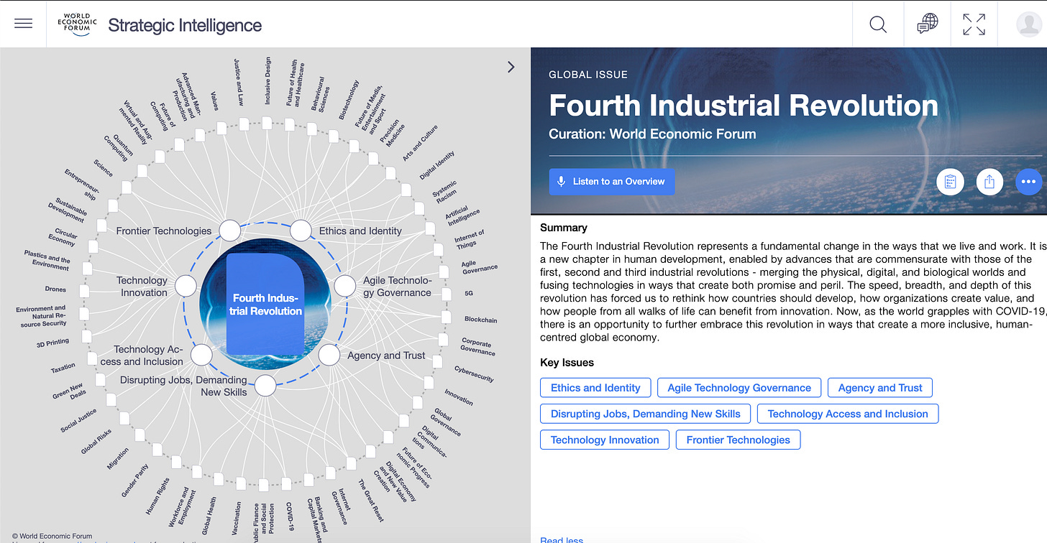Click the Frontier Technologies node circle in map
This screenshot has height=543, width=1047.
[x=229, y=231]
